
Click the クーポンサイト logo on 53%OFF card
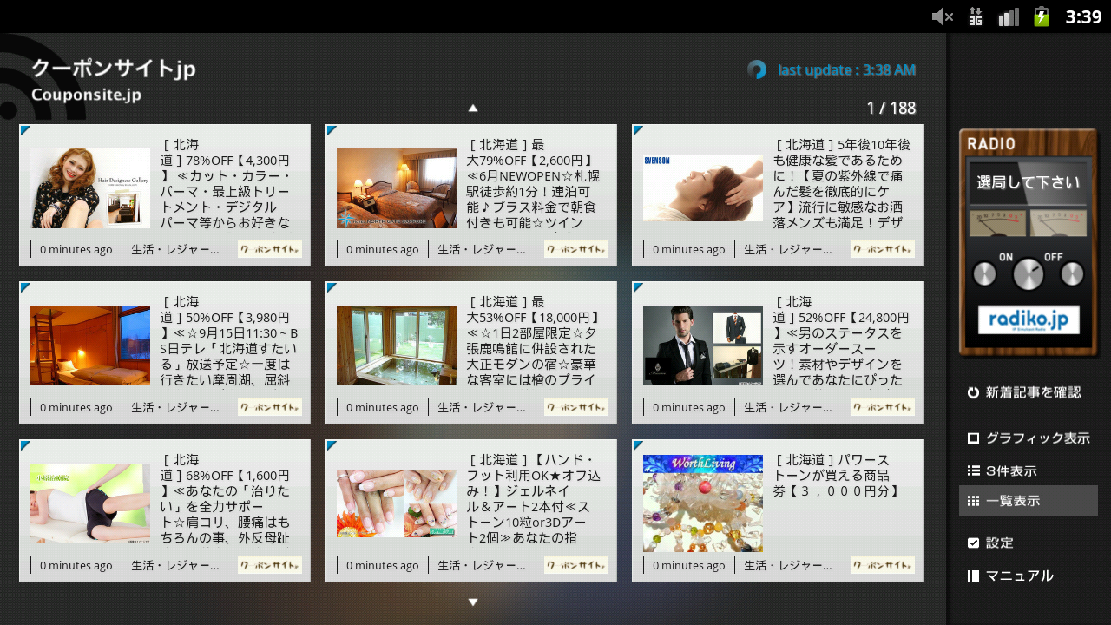(x=576, y=407)
